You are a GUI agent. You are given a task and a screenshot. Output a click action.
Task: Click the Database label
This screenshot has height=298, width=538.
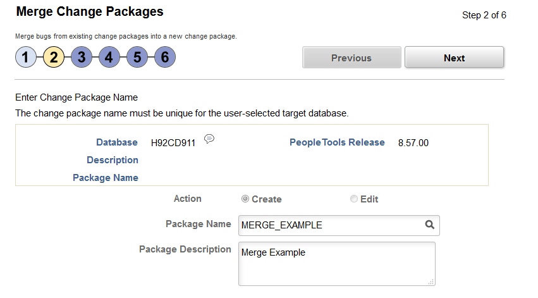click(117, 142)
